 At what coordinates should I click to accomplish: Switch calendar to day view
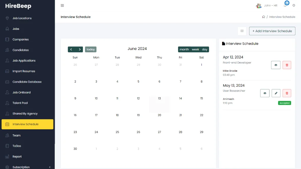(205, 49)
